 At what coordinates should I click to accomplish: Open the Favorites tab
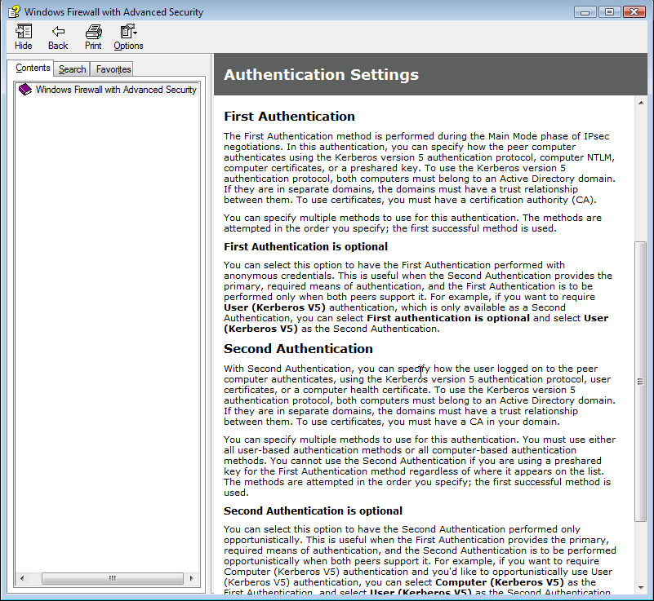pos(113,69)
